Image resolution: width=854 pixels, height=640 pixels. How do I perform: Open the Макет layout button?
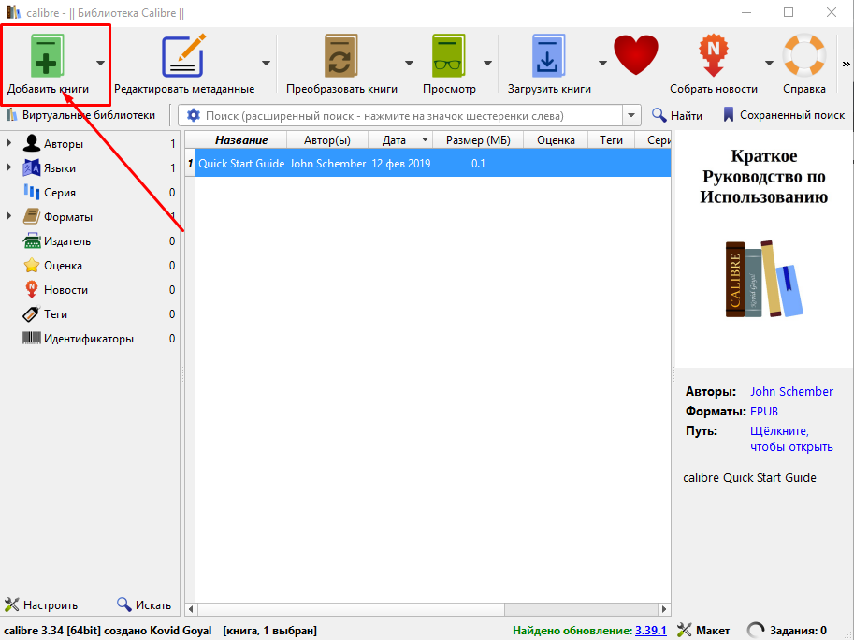click(703, 631)
